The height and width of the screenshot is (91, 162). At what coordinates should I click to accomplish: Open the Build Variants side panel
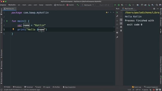point(1,78)
